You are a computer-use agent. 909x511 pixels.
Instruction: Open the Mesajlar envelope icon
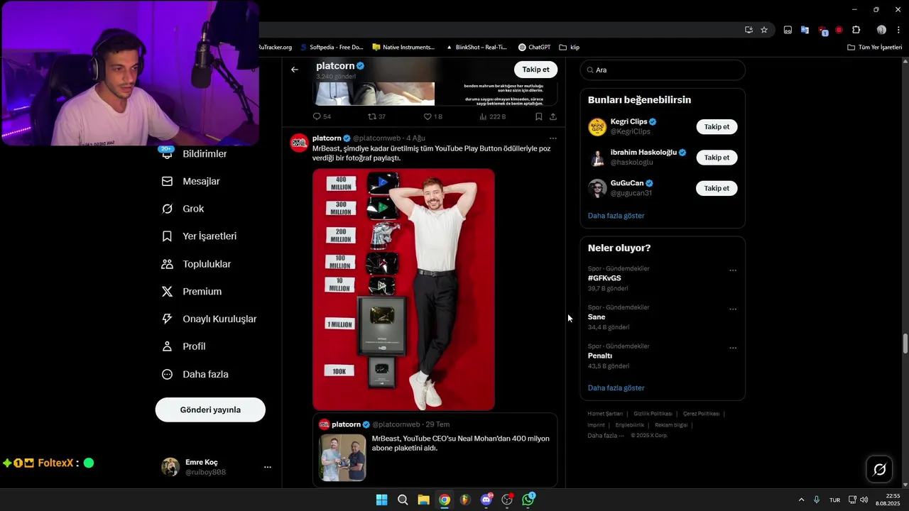coord(167,181)
